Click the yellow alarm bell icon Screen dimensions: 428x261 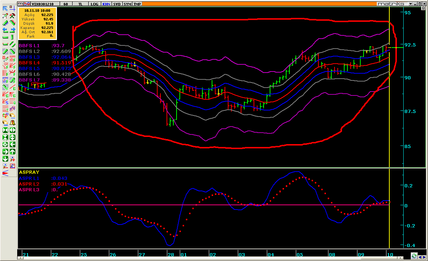point(12,123)
